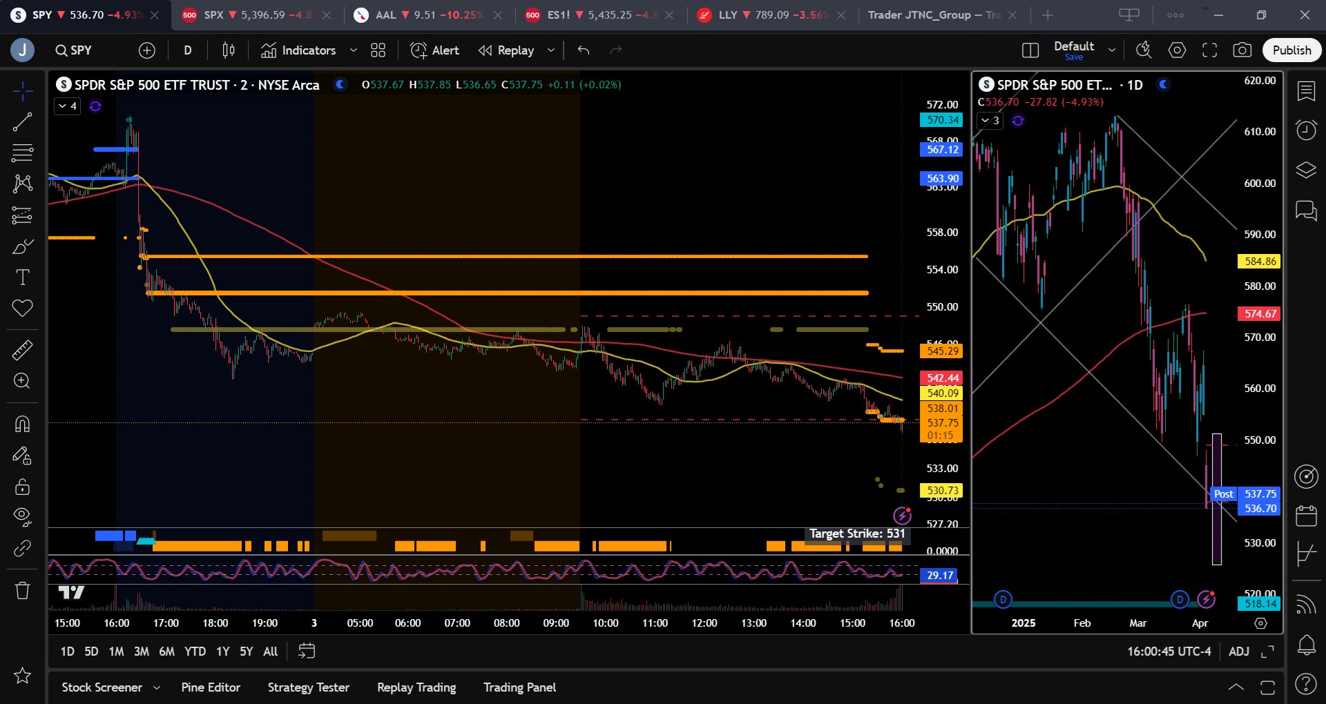Open the Strategy Tester tab
Screen dimensions: 1326x704
[308, 687]
